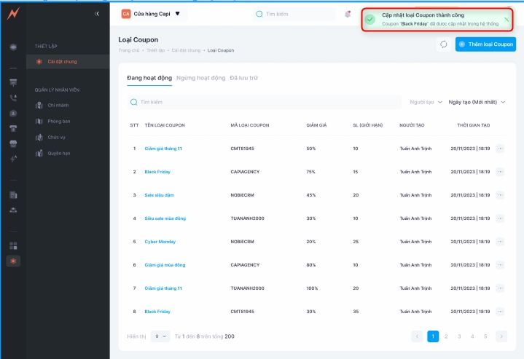This screenshot has width=524, height=359.
Task: Go to page 3 in pagination
Action: point(458,336)
